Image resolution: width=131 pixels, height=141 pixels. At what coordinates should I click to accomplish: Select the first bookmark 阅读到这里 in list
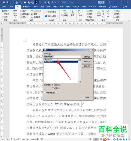61,60
